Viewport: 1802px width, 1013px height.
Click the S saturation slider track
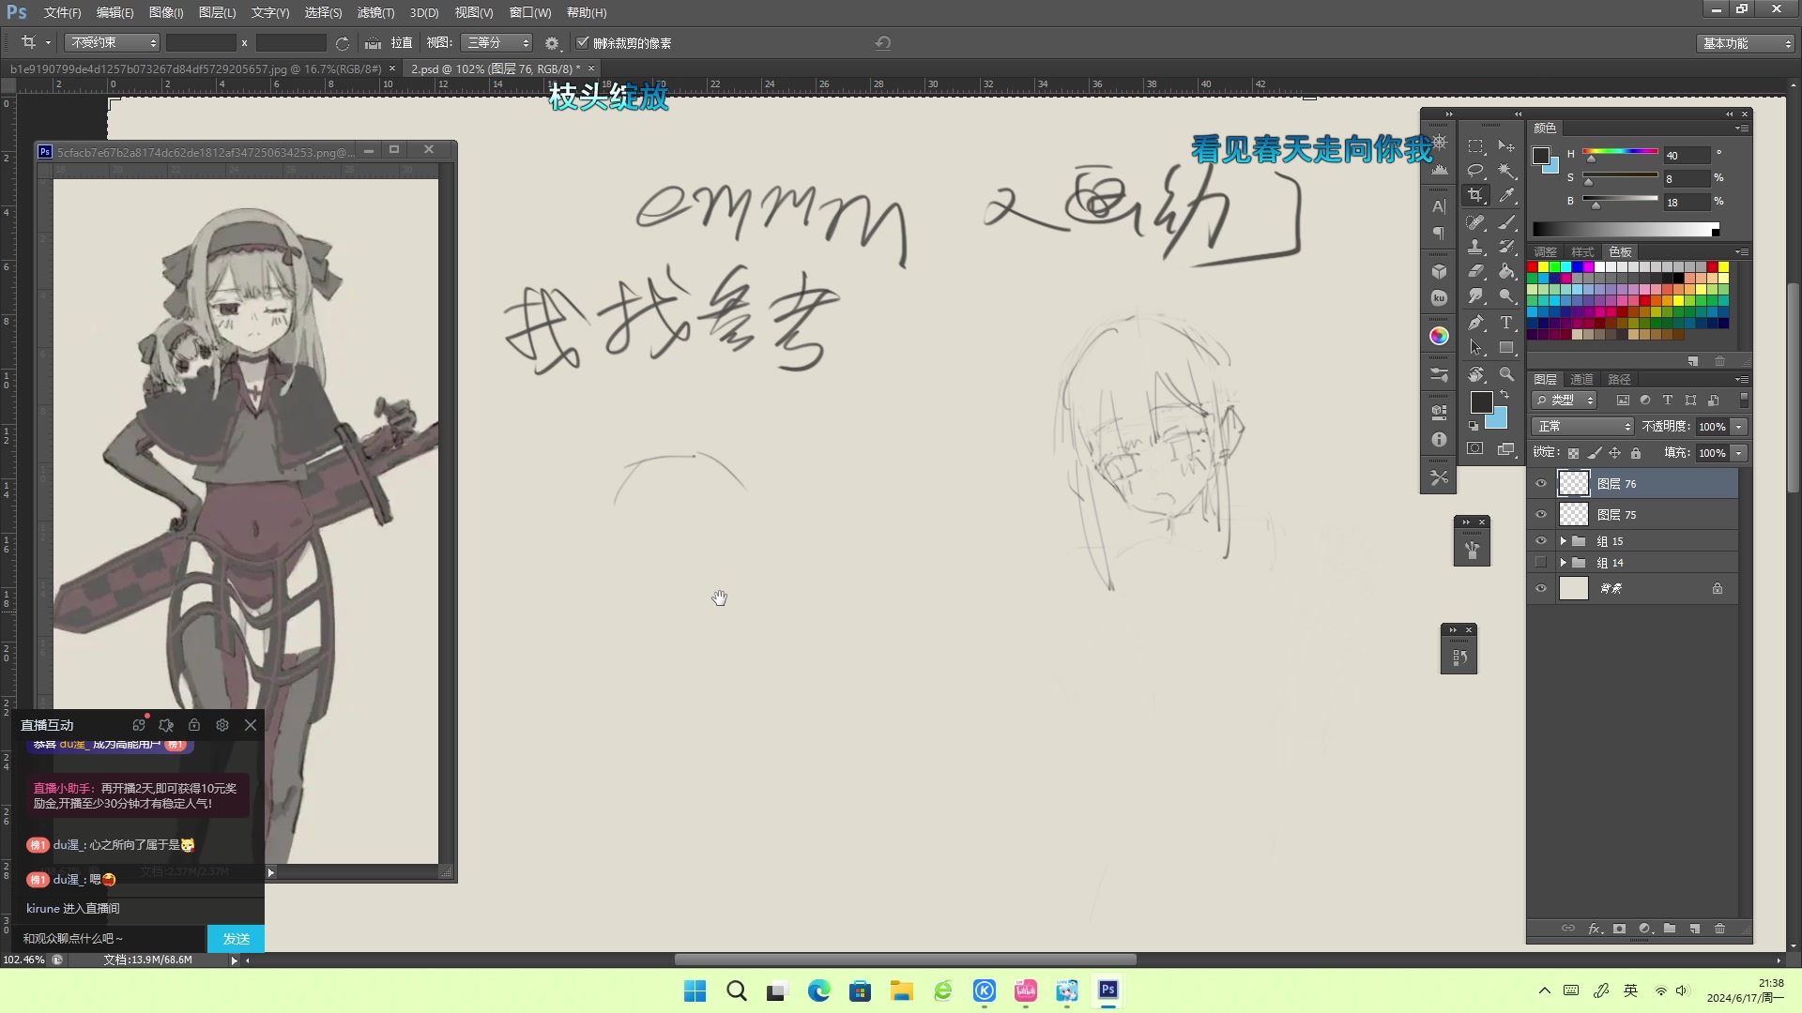point(1620,176)
